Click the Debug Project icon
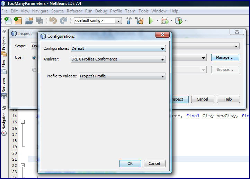250x179 pixels. pos(164,20)
